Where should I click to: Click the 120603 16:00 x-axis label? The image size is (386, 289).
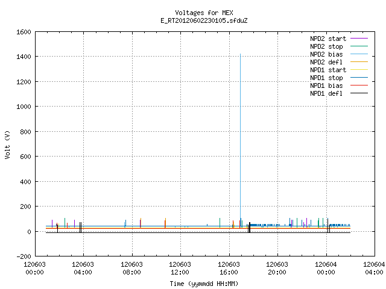pyautogui.click(x=229, y=269)
